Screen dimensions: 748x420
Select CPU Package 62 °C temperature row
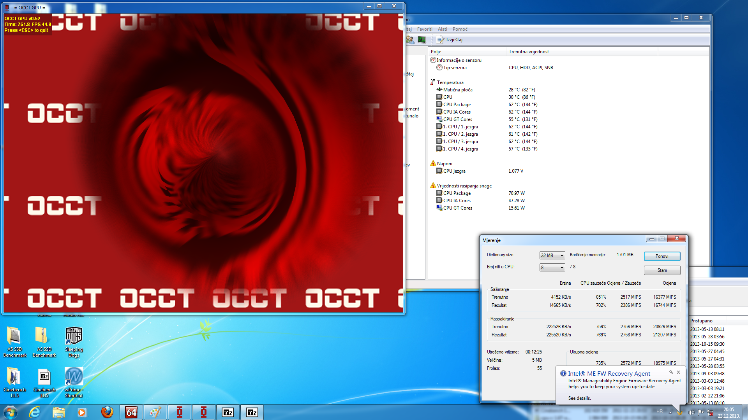[x=569, y=105]
